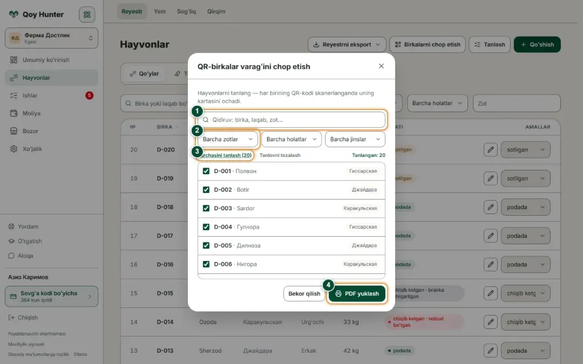This screenshot has width=583, height=364.
Task: Expand the Barcha zotlar dropdown
Action: [x=228, y=139]
